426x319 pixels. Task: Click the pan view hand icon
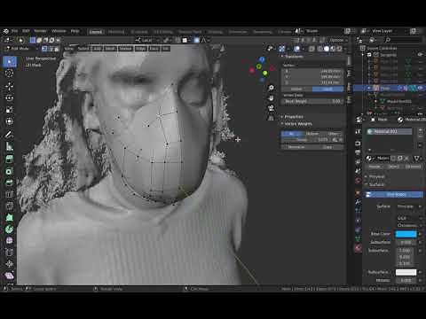[x=271, y=98]
